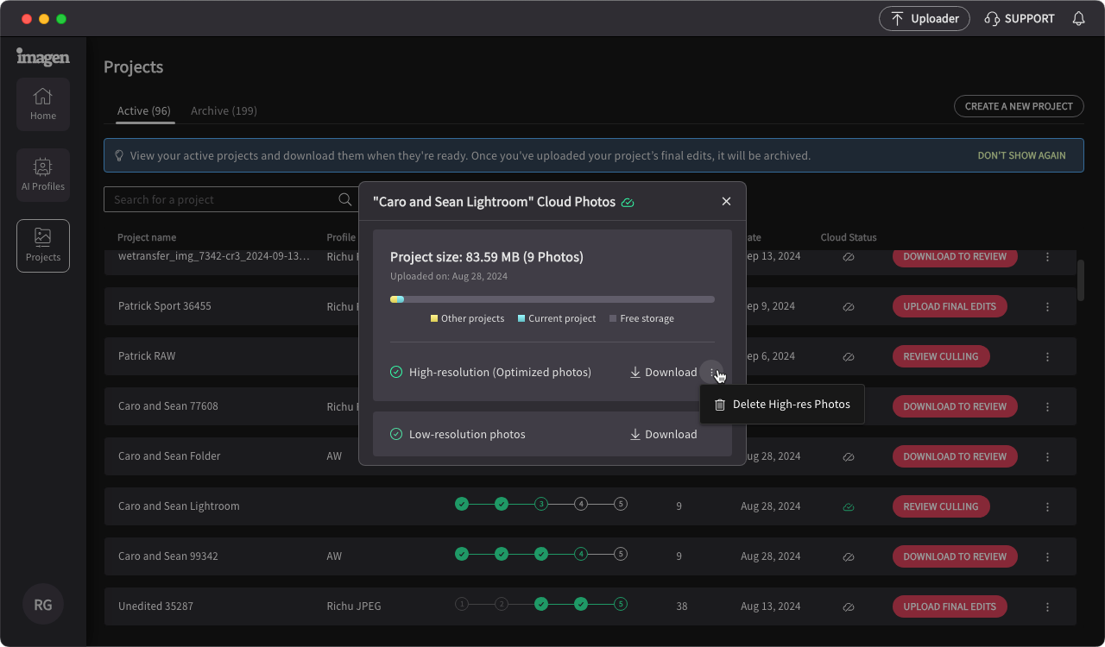Download High-resolution optimized photos

tap(663, 373)
